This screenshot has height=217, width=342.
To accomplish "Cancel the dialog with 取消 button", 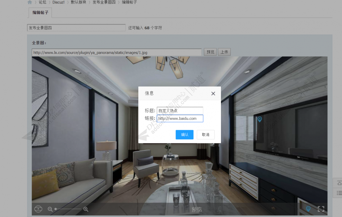I will click(x=206, y=135).
